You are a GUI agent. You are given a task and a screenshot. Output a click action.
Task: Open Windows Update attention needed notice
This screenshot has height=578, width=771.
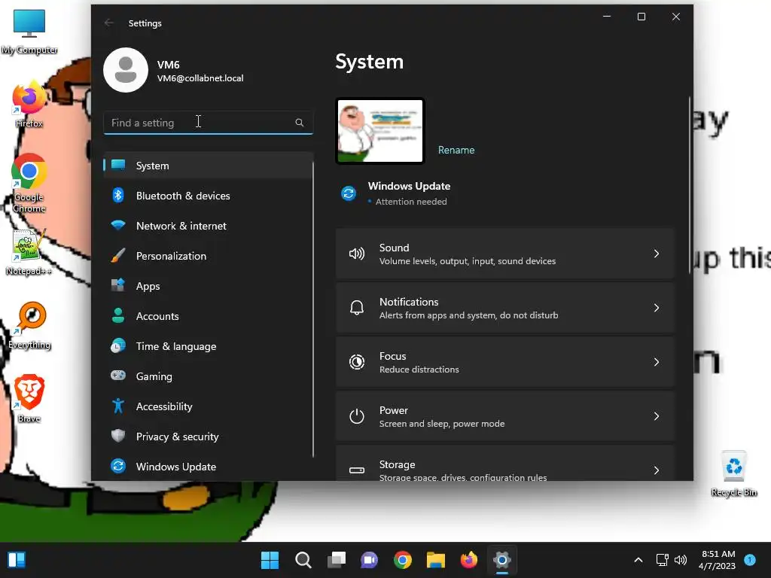[x=409, y=193]
